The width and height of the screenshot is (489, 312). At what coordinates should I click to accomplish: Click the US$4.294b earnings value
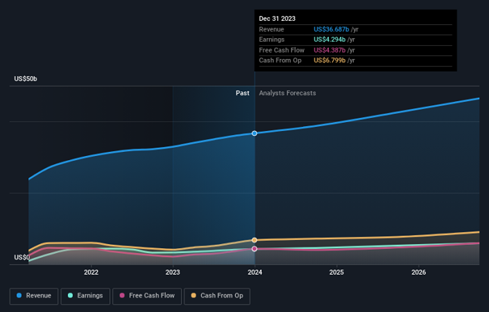click(329, 40)
